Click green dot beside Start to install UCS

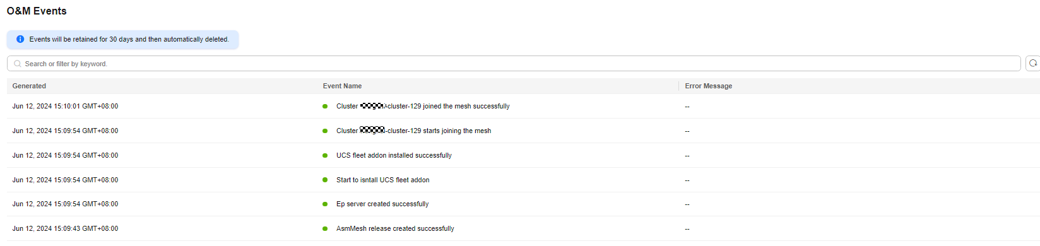pos(325,180)
